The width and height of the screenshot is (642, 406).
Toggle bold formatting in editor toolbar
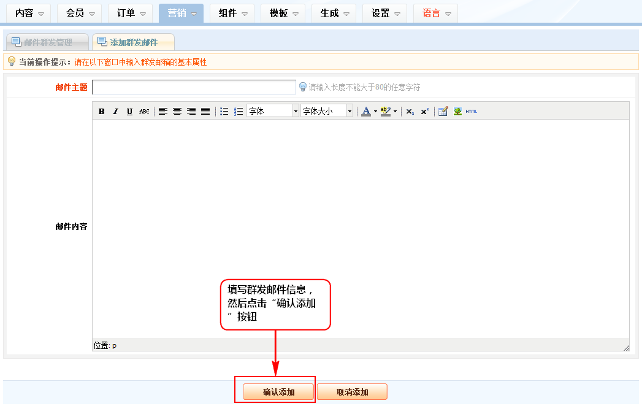(102, 111)
